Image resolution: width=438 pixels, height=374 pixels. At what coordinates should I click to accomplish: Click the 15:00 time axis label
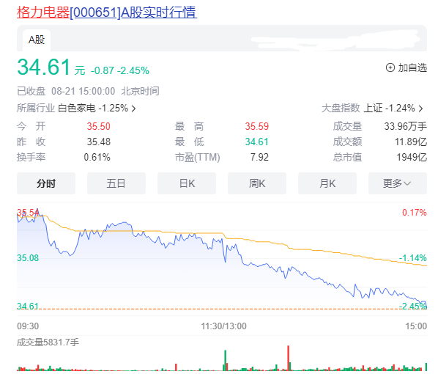coord(416,326)
